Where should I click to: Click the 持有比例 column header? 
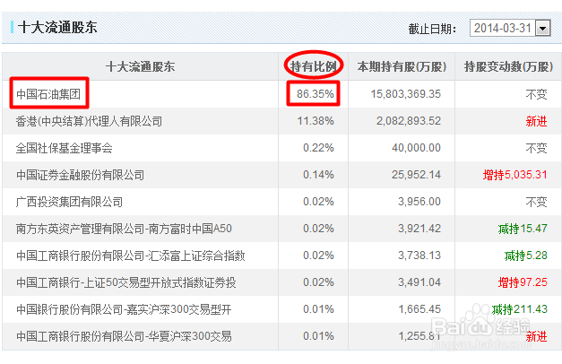point(314,66)
